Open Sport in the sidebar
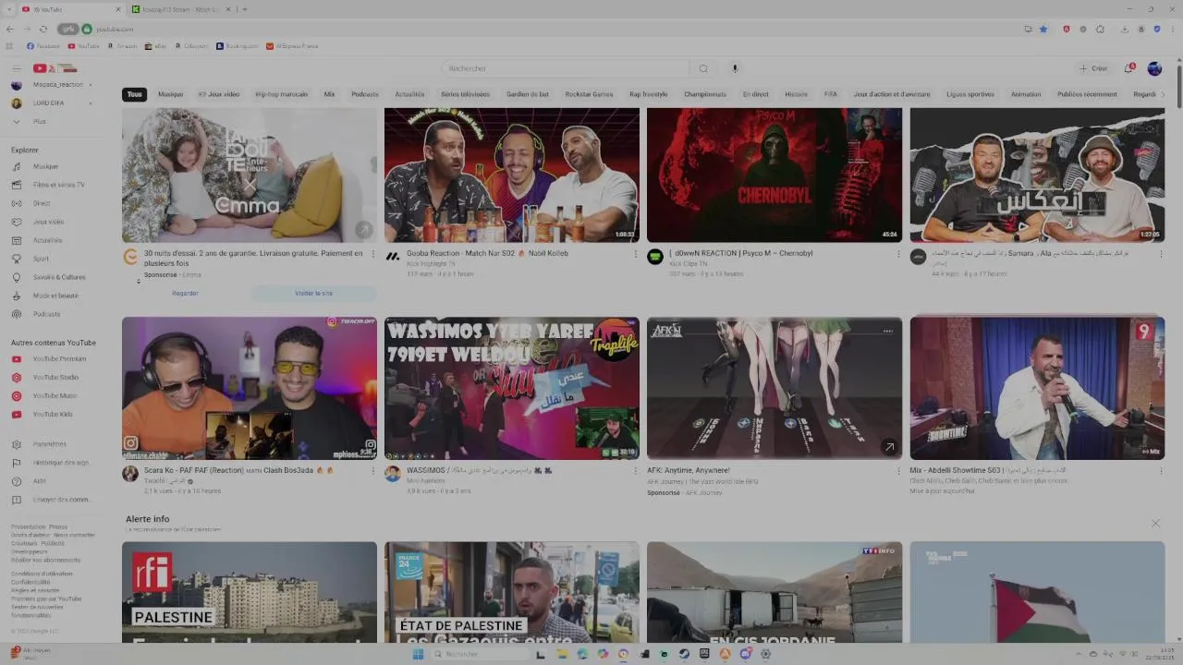This screenshot has height=665, width=1183. (41, 259)
